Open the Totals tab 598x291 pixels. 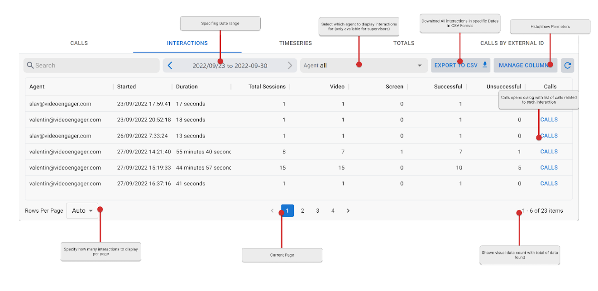pyautogui.click(x=404, y=43)
